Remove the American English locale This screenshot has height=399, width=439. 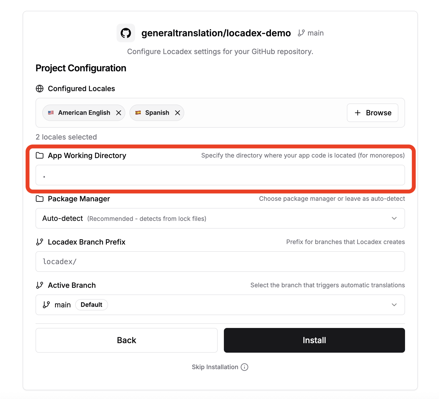coord(119,112)
